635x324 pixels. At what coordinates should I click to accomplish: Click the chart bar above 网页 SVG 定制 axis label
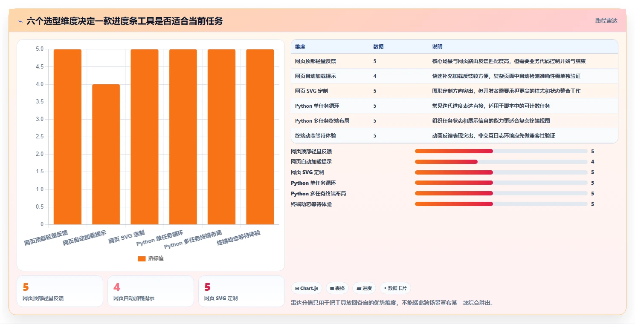(145, 137)
